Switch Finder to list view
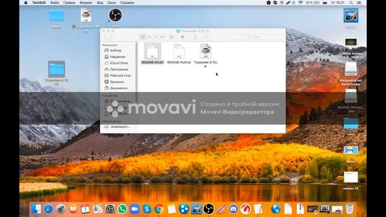Viewport: 386px width, 217px height. tap(150, 37)
